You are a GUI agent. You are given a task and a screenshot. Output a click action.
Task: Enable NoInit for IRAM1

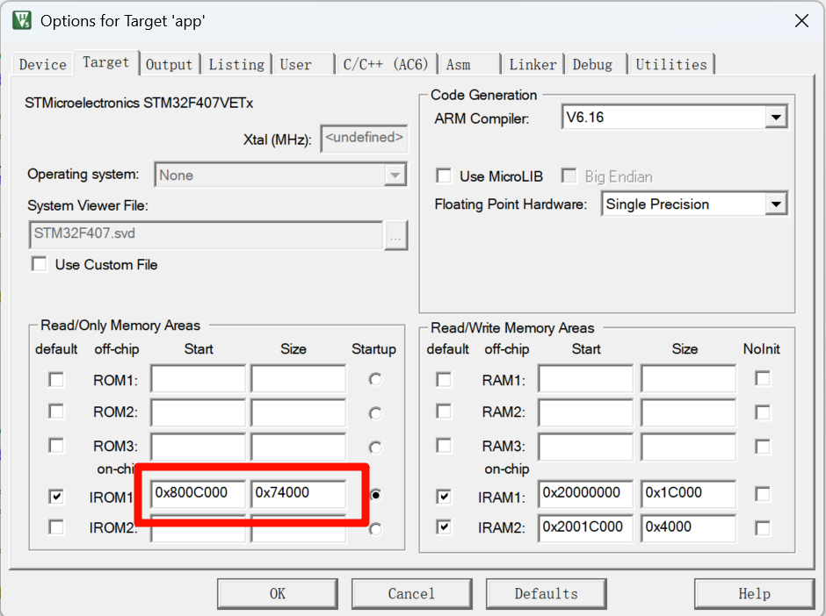(763, 494)
